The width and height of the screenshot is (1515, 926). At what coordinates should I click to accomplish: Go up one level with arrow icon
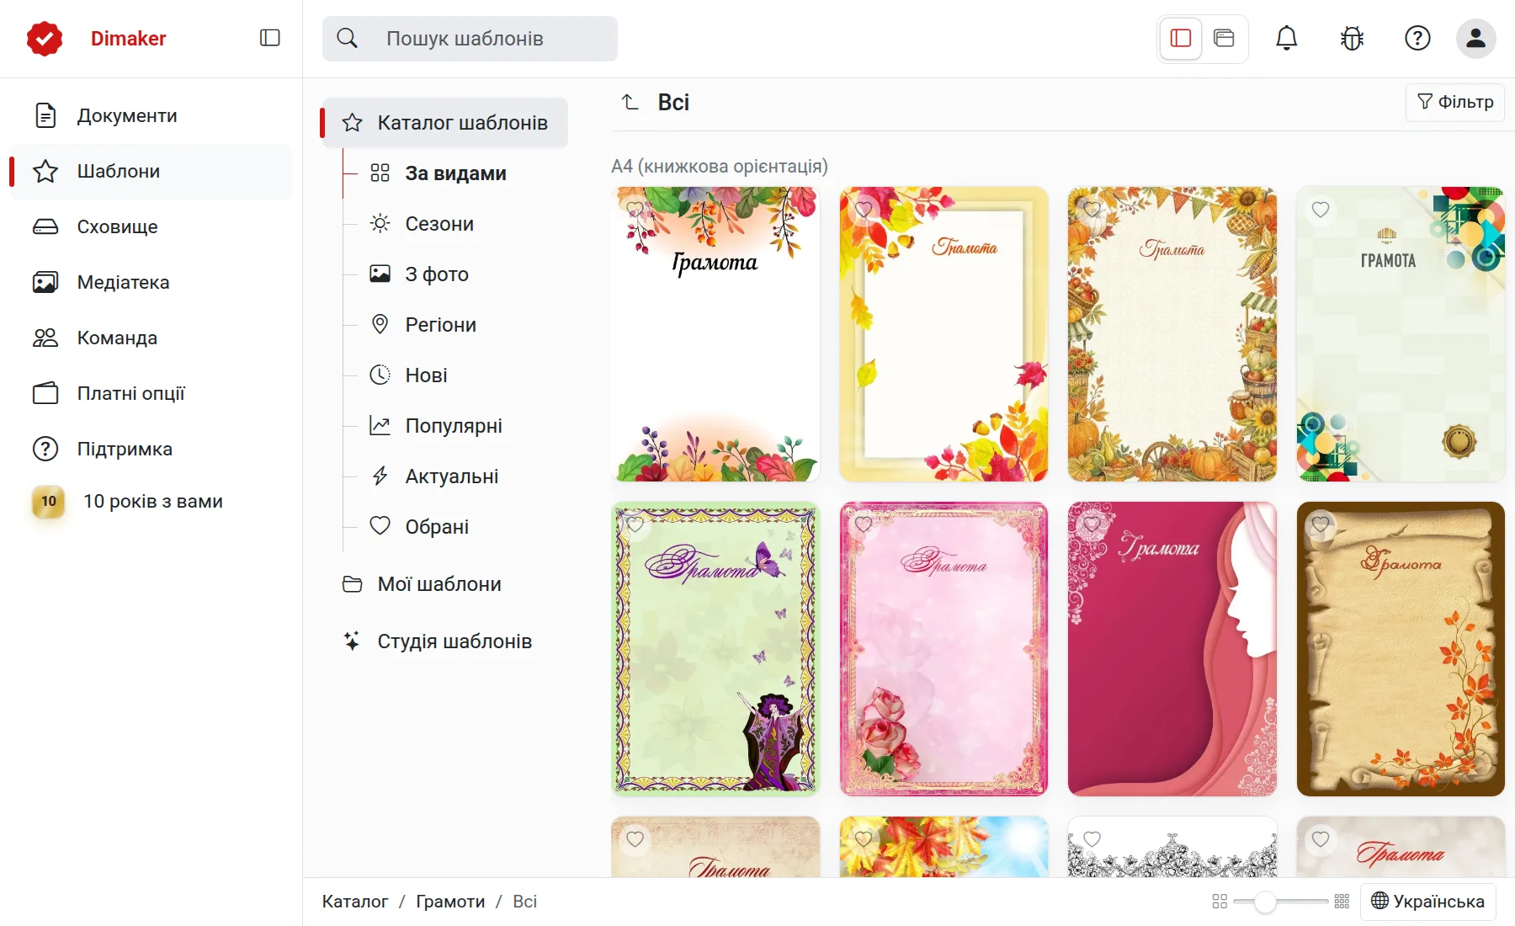(630, 102)
